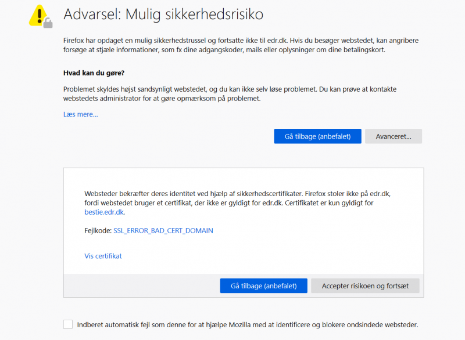Open the 'Vis certifikat' link
465x340 pixels.
click(103, 256)
